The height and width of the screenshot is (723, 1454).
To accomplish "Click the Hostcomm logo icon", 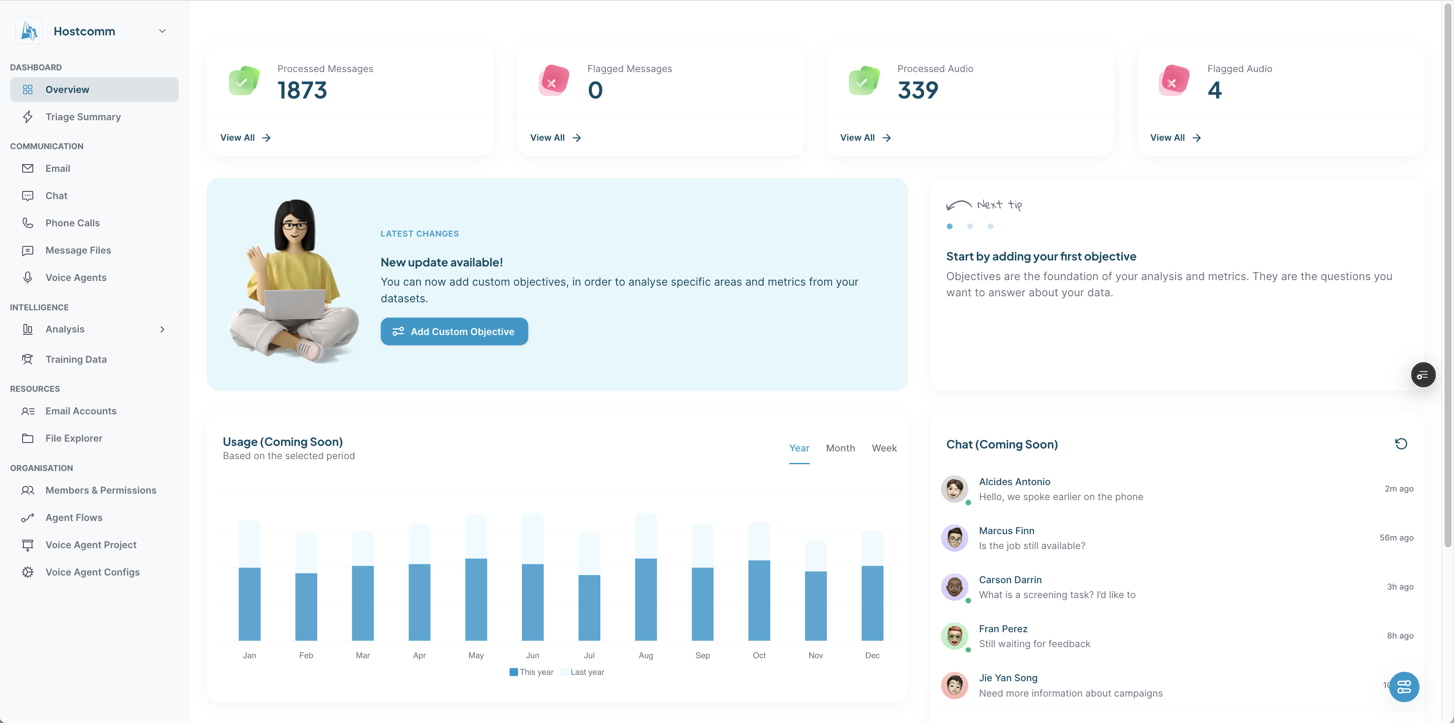I will 29,31.
